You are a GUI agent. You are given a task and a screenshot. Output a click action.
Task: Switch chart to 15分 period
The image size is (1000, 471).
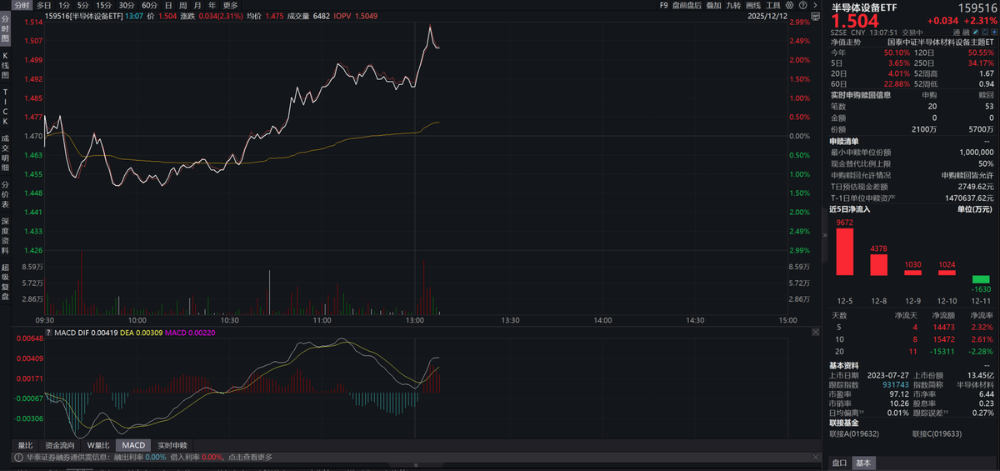[103, 5]
